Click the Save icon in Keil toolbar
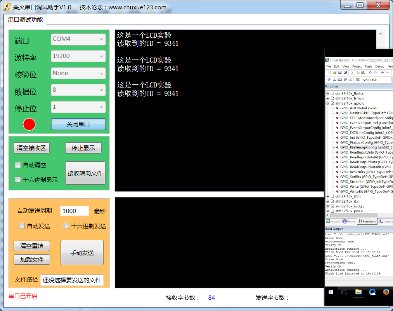This screenshot has height=311, width=393. 339,73
